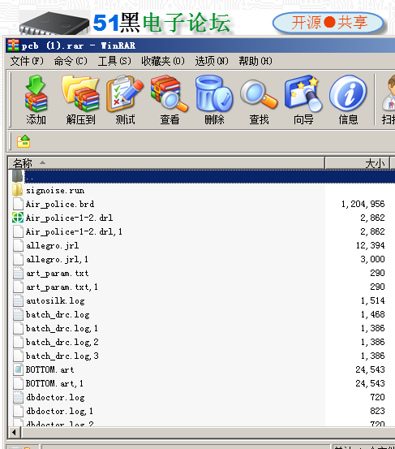Click the 51黑电子论坛 logo text
This screenshot has height=449, width=395.
click(x=161, y=23)
